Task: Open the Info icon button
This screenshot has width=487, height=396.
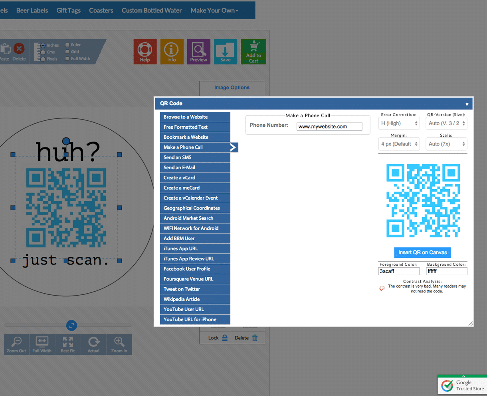Action: [172, 51]
